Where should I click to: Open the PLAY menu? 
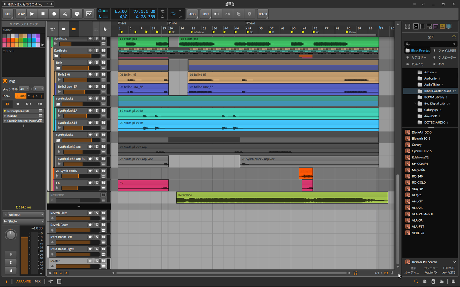21,14
